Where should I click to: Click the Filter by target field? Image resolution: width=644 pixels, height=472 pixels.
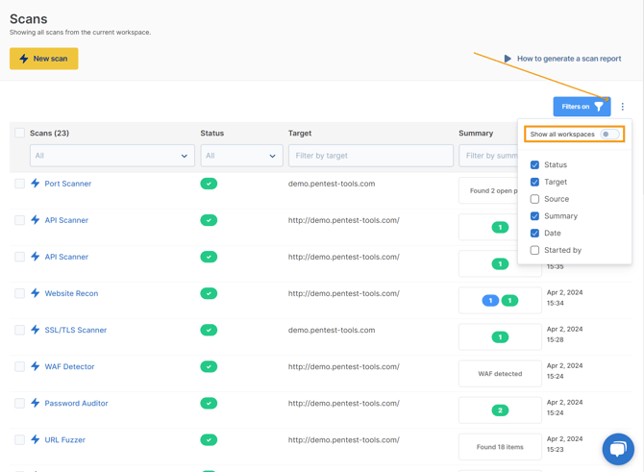(x=371, y=156)
